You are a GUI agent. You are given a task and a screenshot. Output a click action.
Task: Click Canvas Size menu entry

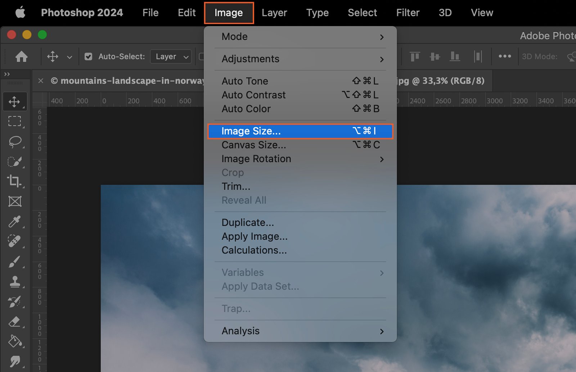tap(300, 145)
